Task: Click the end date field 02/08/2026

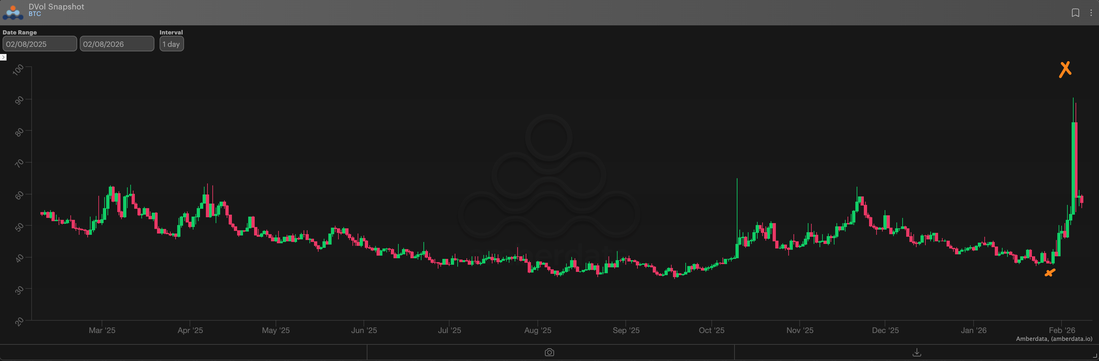Action: (x=117, y=44)
